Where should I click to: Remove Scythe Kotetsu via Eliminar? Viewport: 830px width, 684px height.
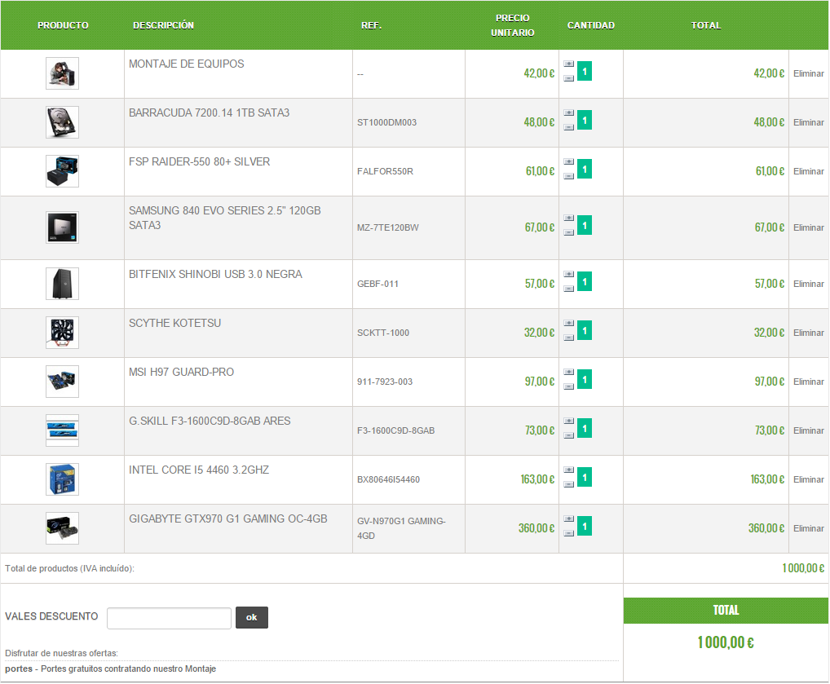coord(808,333)
